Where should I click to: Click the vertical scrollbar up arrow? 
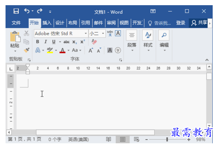click(209, 67)
